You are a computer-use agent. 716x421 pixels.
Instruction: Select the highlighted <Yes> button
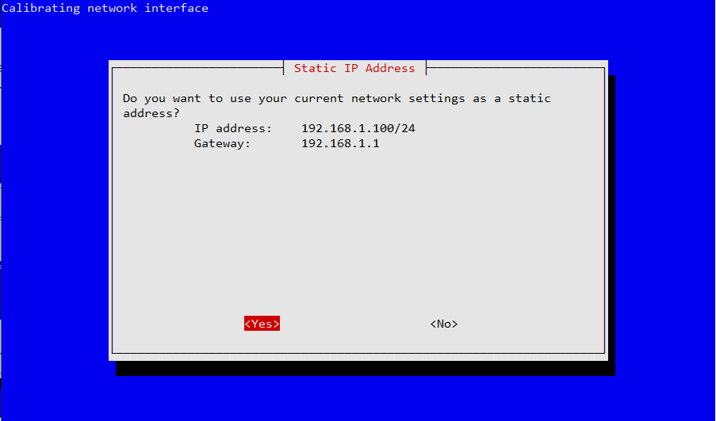coord(262,324)
